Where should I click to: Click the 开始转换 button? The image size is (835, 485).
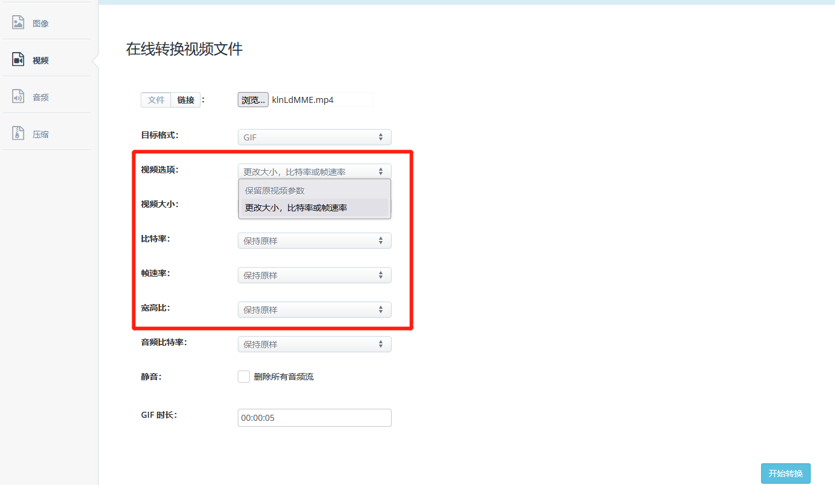pyautogui.click(x=785, y=473)
